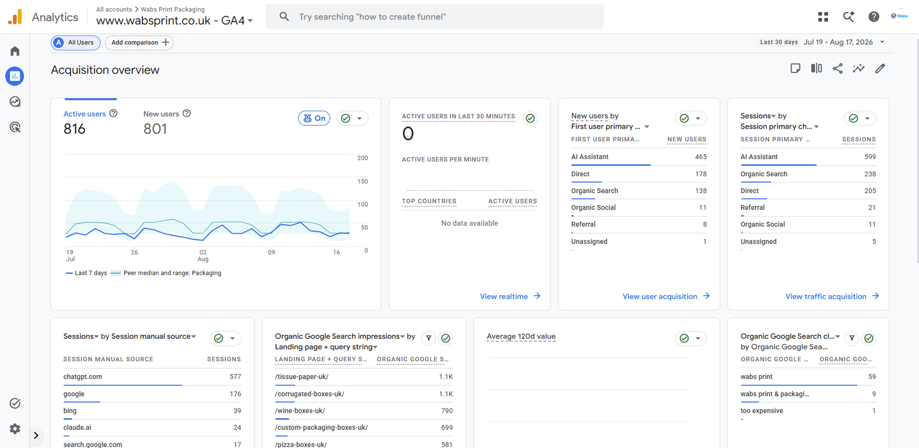This screenshot has width=919, height=448.
Task: Click the Add comparison button
Action: tap(140, 43)
